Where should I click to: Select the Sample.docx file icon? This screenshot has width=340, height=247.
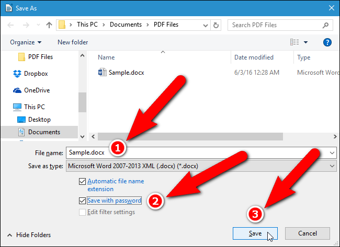pyautogui.click(x=103, y=72)
